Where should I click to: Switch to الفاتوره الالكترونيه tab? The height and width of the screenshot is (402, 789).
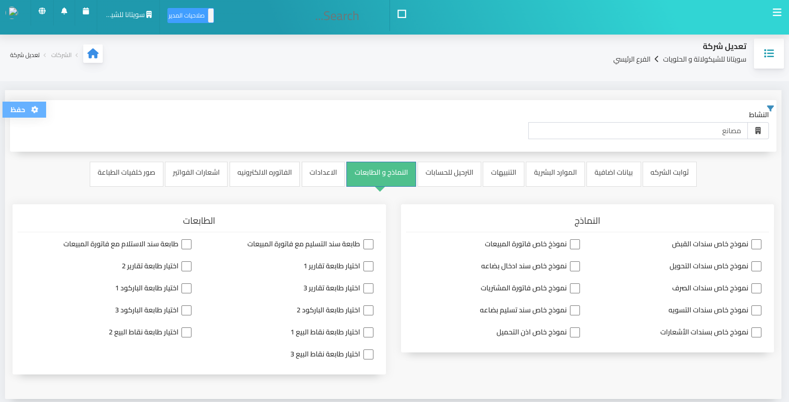264,174
